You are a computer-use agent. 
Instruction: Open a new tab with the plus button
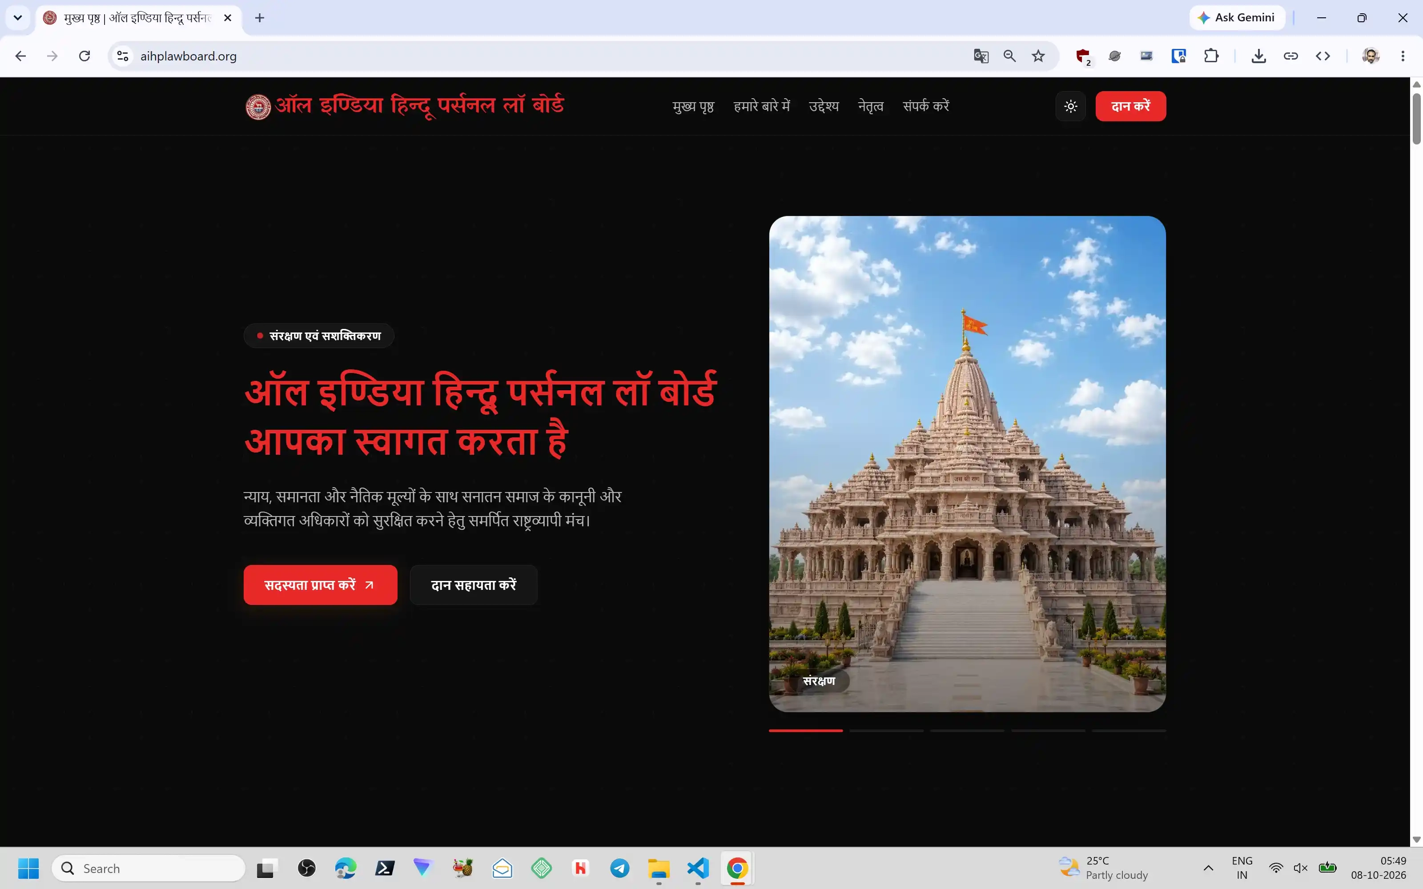[x=259, y=18]
